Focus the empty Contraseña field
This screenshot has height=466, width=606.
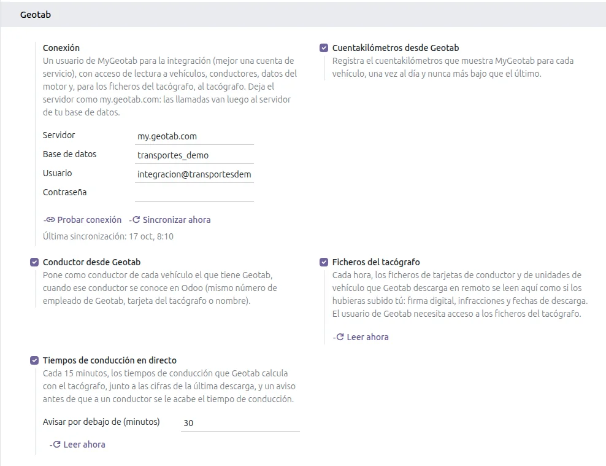(194, 193)
